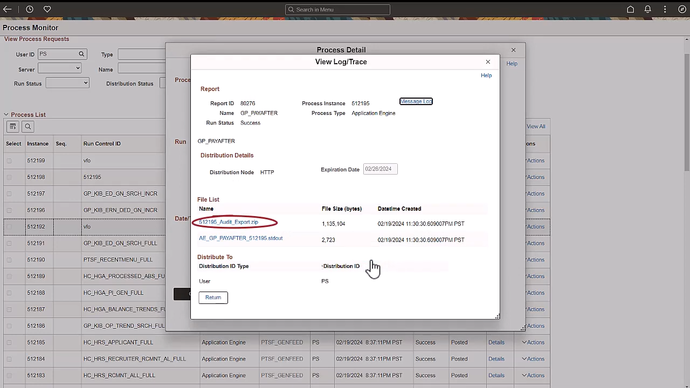This screenshot has width=690, height=388.
Task: Open the NavBar compass icon
Action: tap(682, 9)
